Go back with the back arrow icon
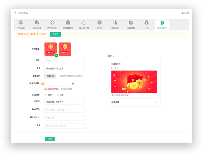The width and height of the screenshot is (203, 156). coord(16,13)
